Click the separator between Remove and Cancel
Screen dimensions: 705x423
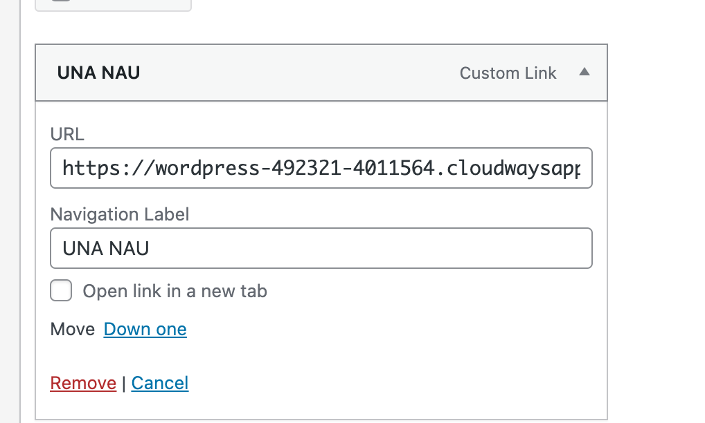pyautogui.click(x=124, y=384)
